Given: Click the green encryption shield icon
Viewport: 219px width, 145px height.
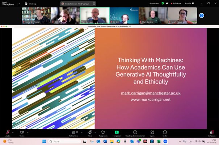Looking at the screenshot, I should 163,3.
